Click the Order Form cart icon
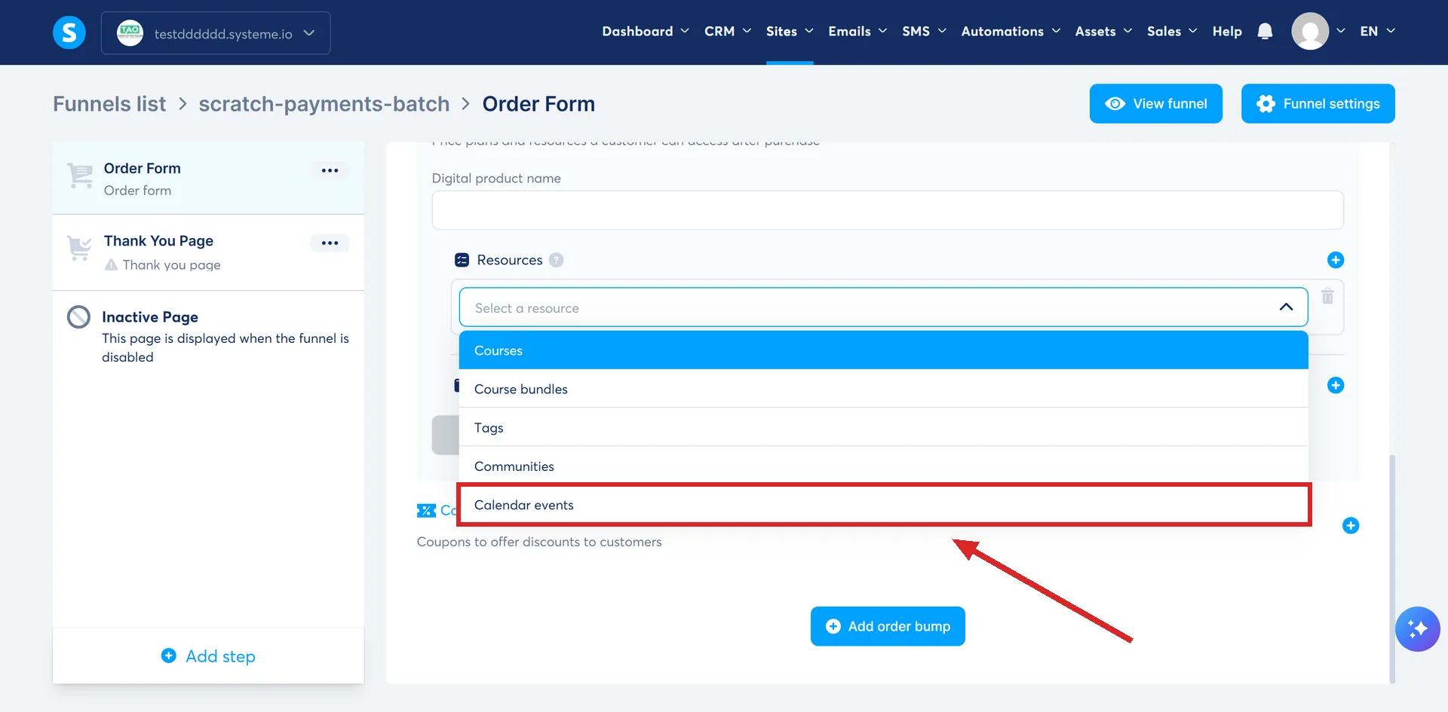This screenshot has height=712, width=1448. pyautogui.click(x=79, y=176)
